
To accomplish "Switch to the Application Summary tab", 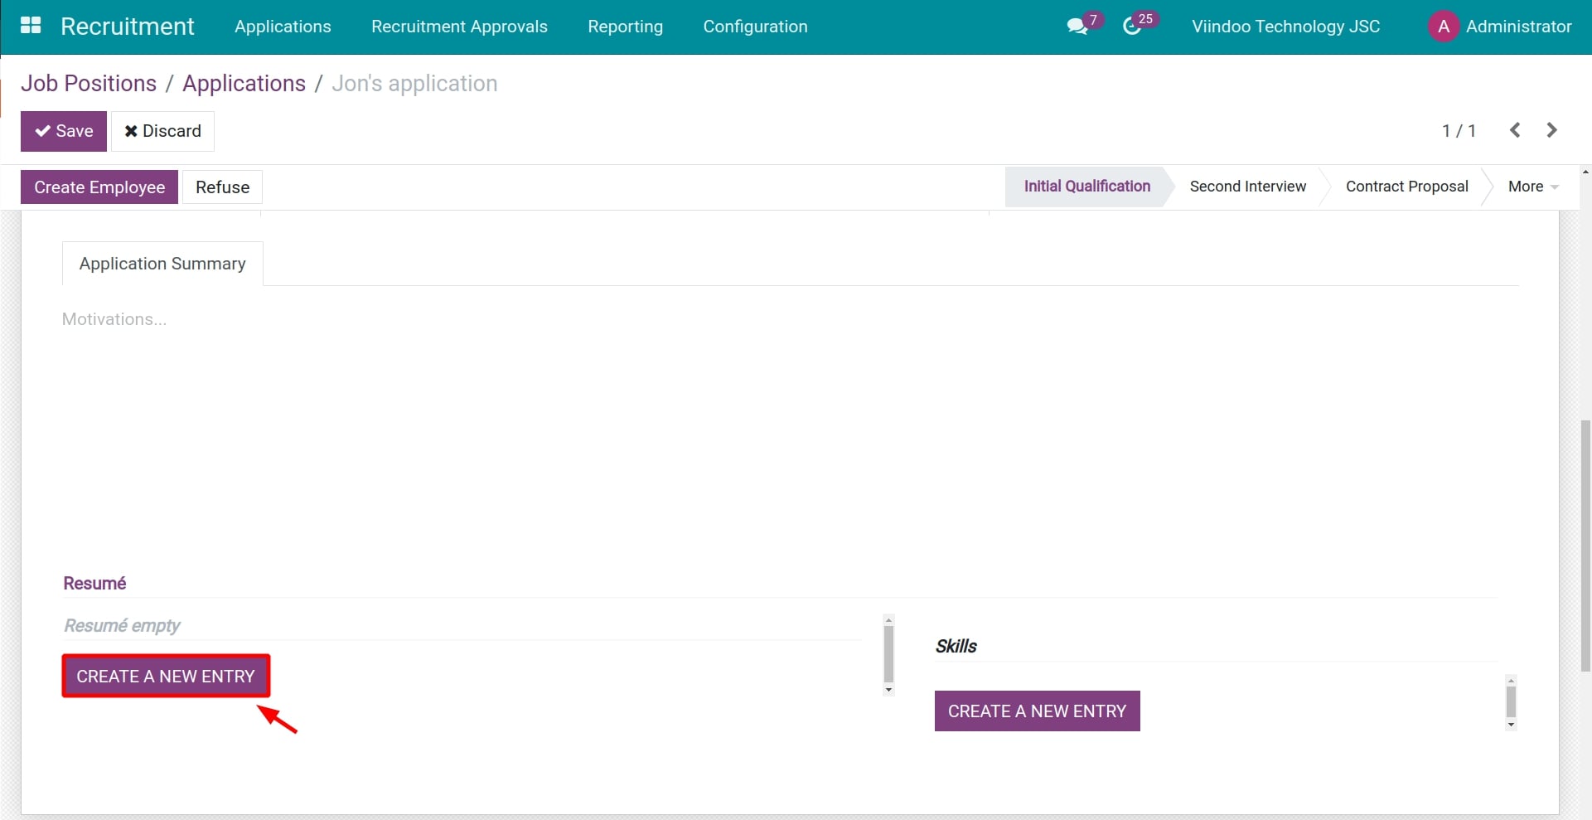I will (x=162, y=264).
